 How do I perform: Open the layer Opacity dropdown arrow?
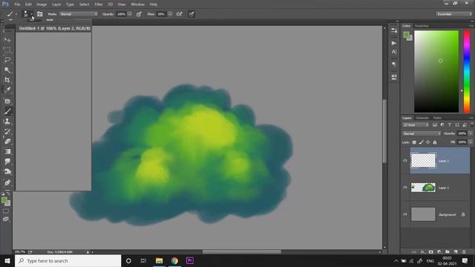click(x=470, y=133)
